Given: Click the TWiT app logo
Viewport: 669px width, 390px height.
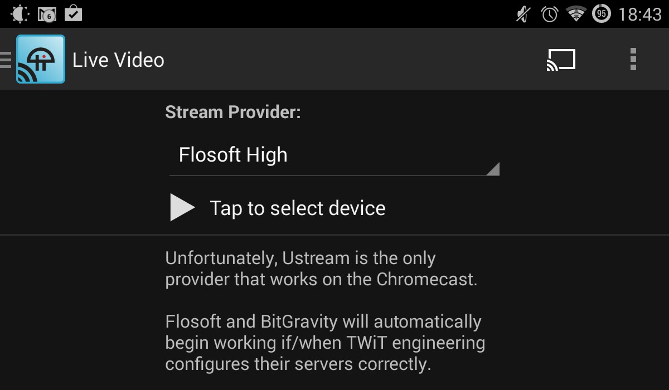Looking at the screenshot, I should pyautogui.click(x=41, y=59).
